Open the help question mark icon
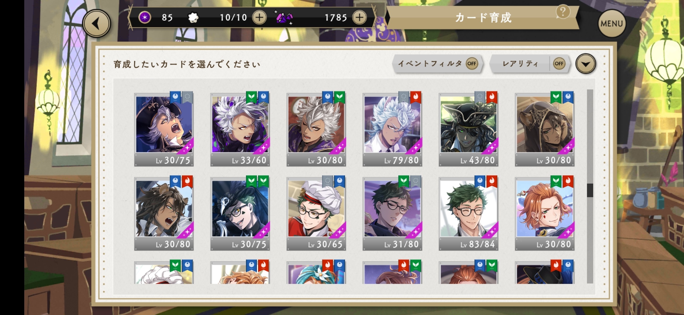Screen dimensions: 684x315 [x=563, y=12]
